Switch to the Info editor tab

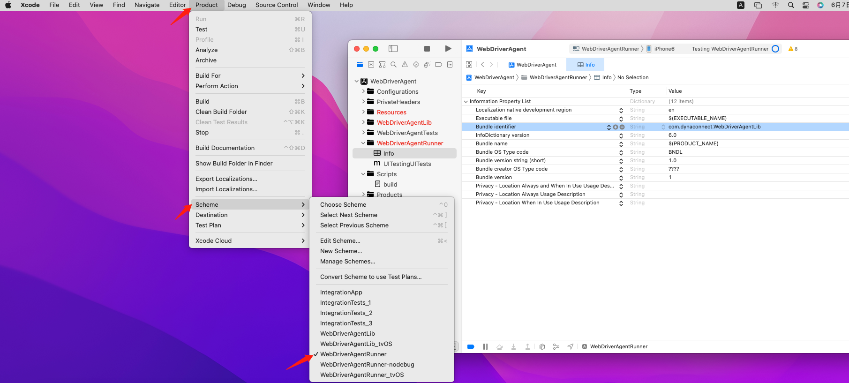tap(586, 65)
